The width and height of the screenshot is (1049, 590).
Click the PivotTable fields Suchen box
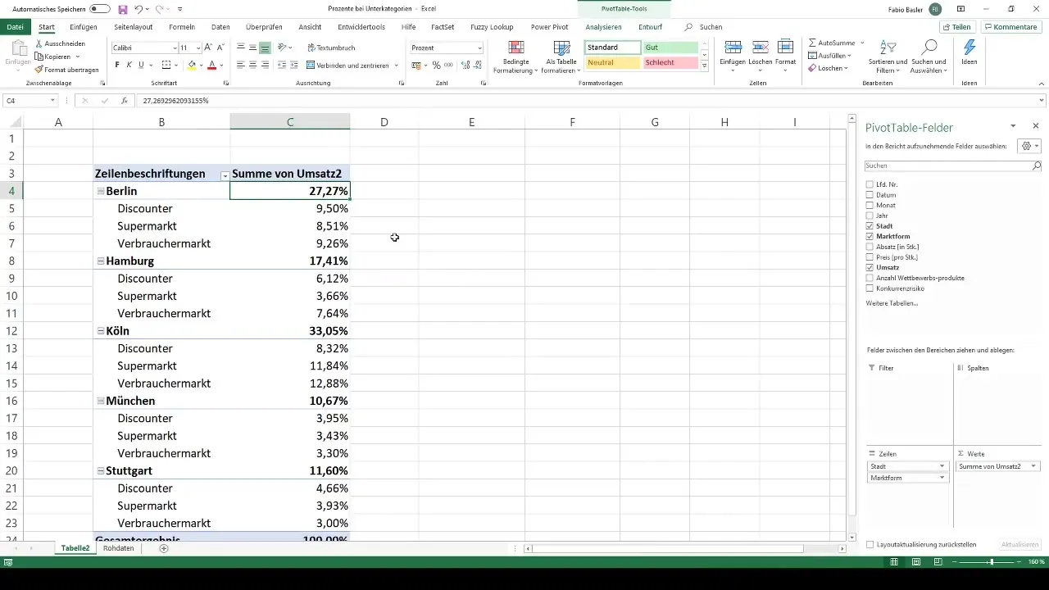953,166
